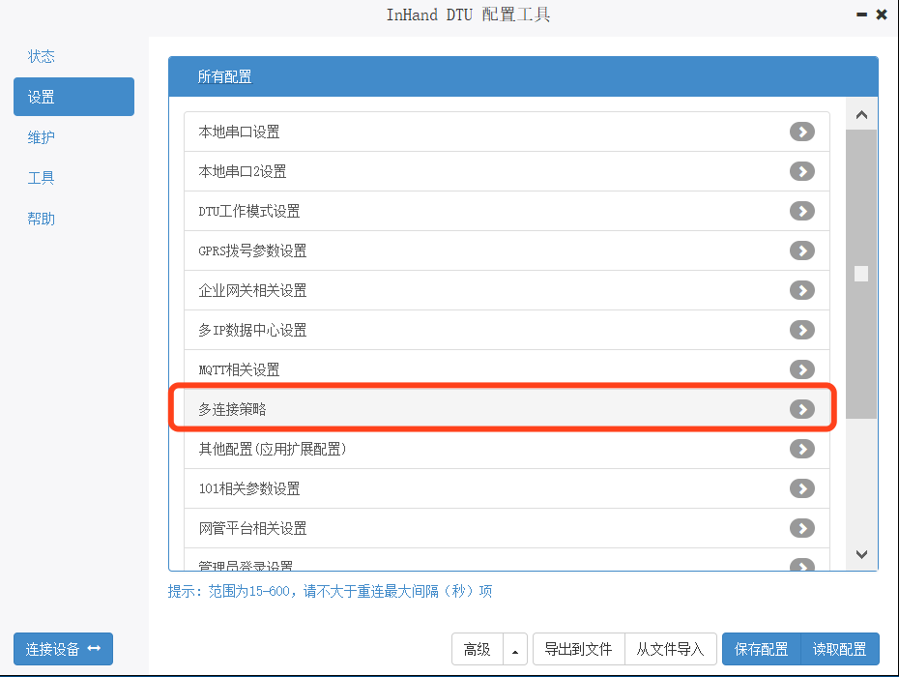
Task: Click arrow icon beside 多IP数据中心设置
Action: 801,330
